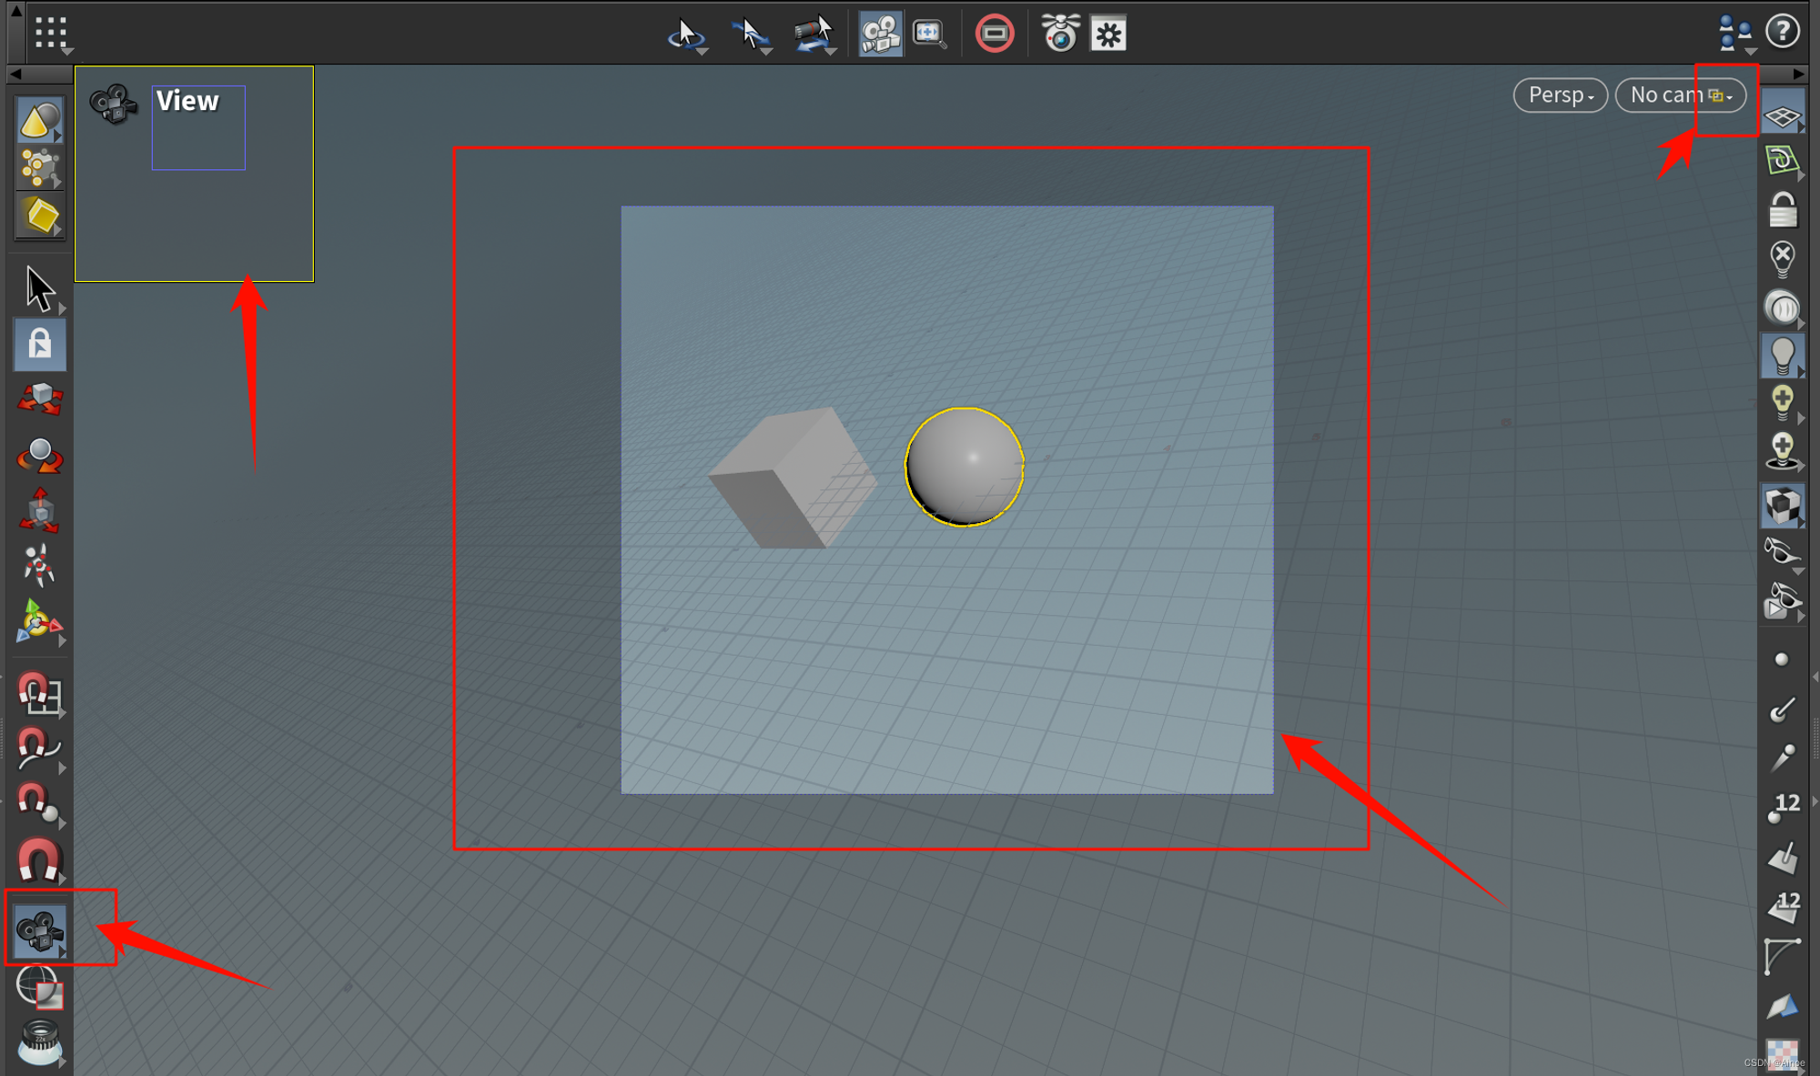Click the gray cube in viewport

point(793,478)
